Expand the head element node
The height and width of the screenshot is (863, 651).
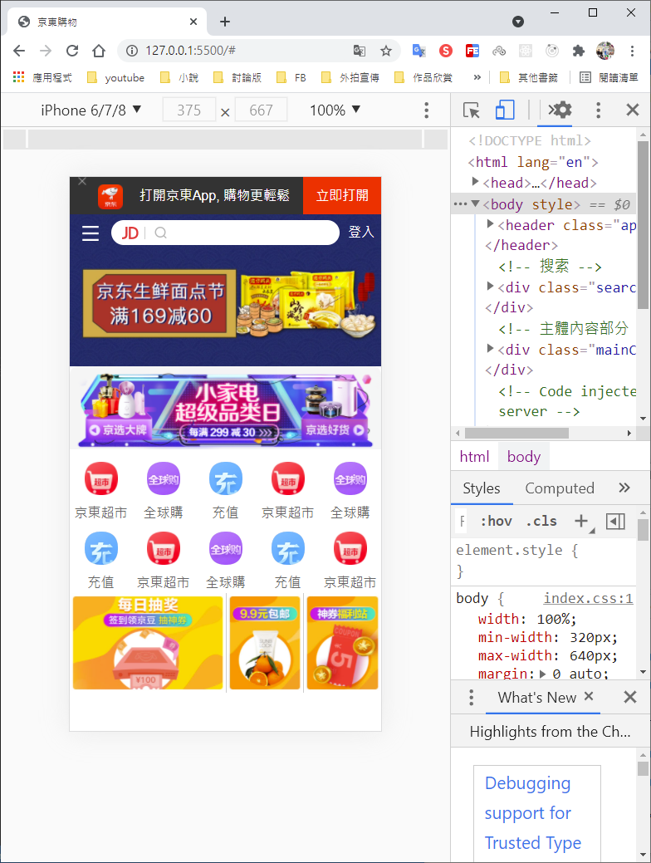coord(476,181)
